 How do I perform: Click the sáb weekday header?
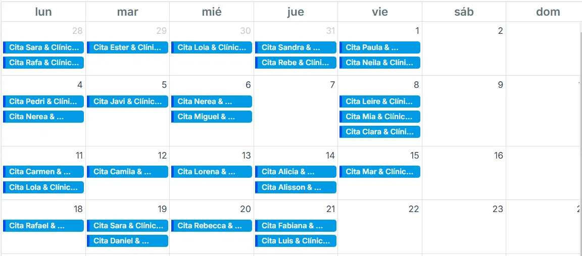[464, 12]
